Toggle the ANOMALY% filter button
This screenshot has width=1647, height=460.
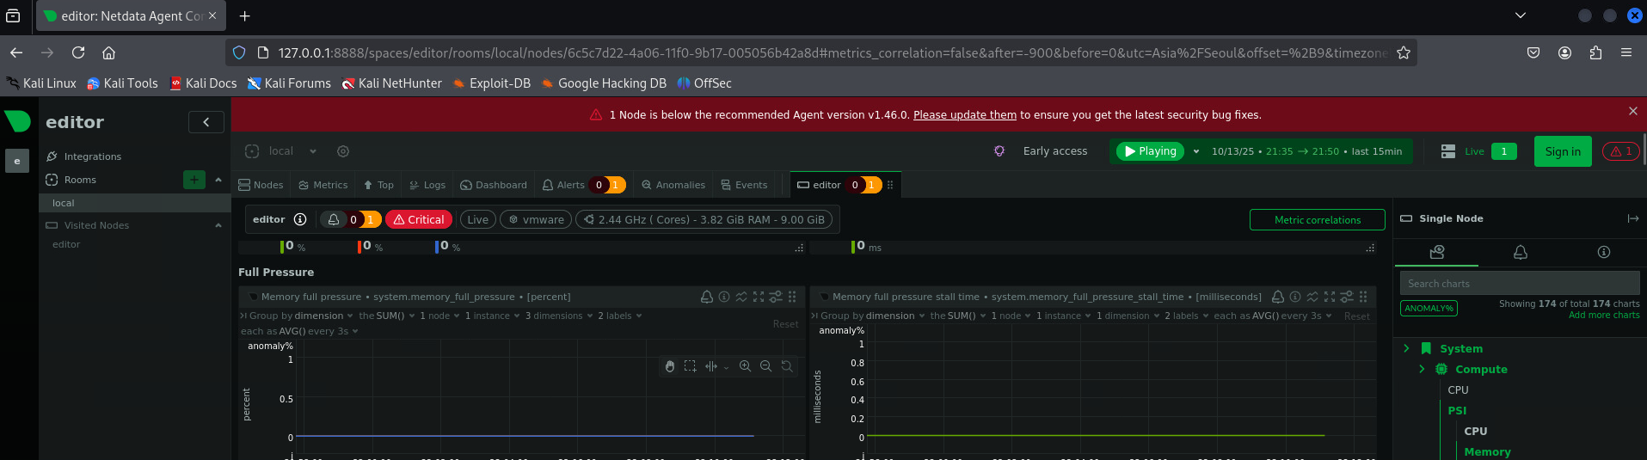(1429, 308)
